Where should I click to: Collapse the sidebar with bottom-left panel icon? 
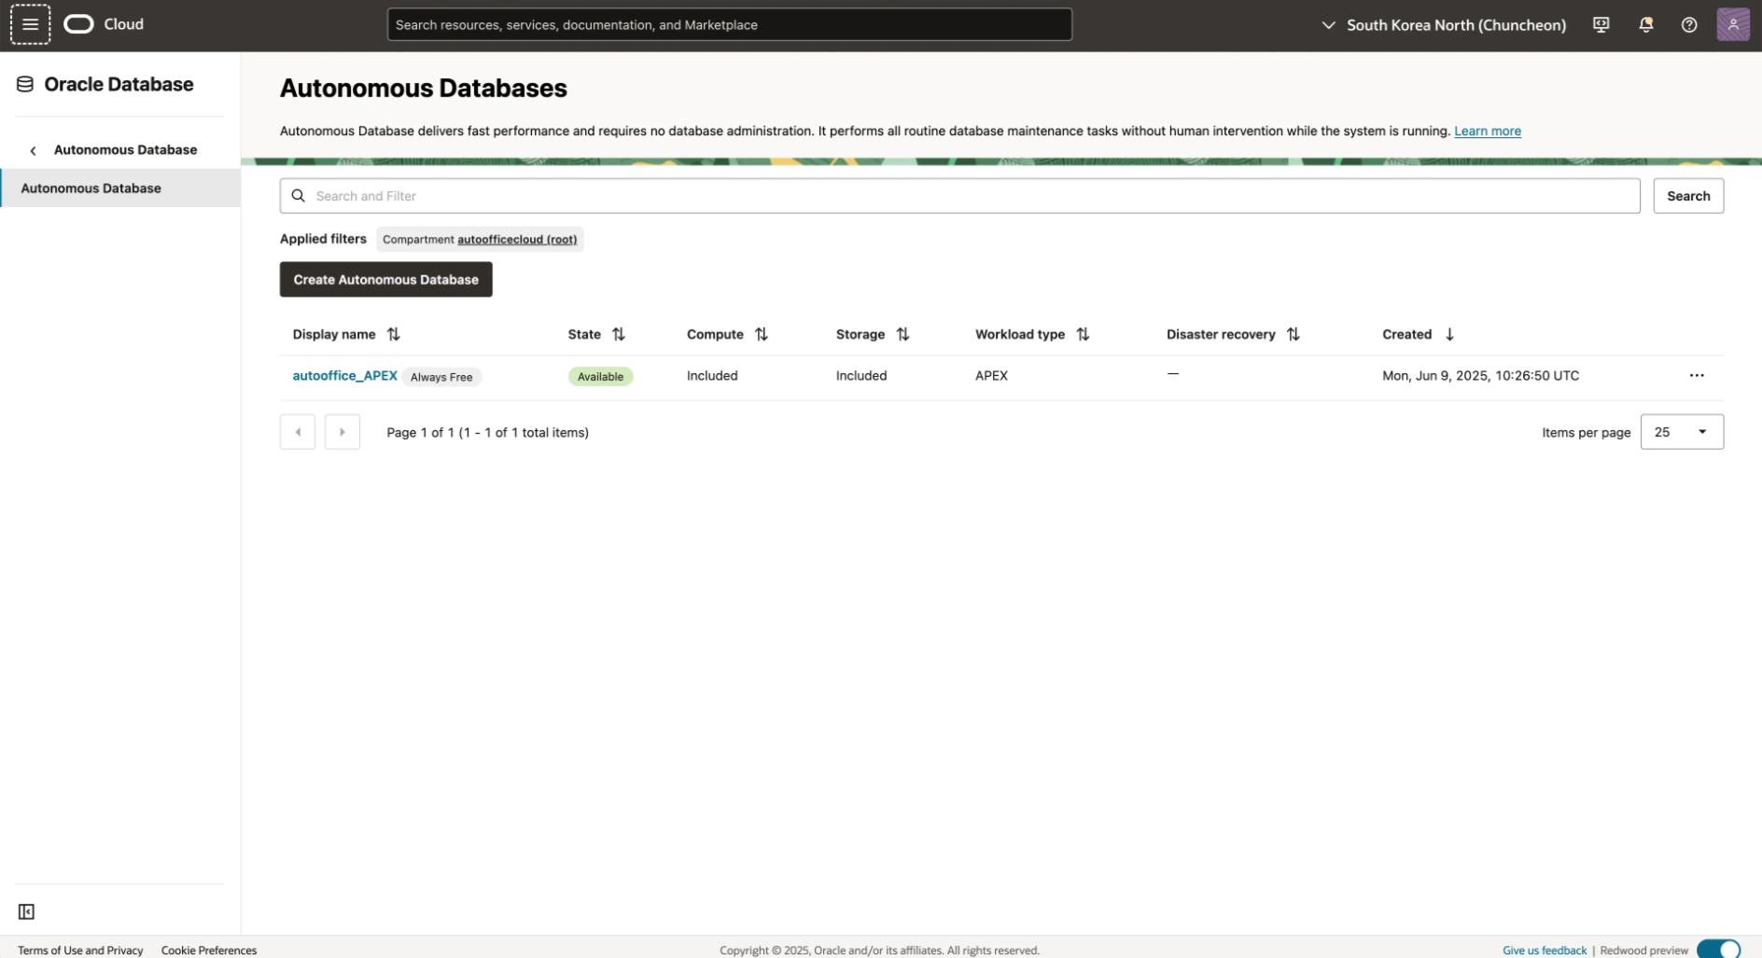(26, 911)
